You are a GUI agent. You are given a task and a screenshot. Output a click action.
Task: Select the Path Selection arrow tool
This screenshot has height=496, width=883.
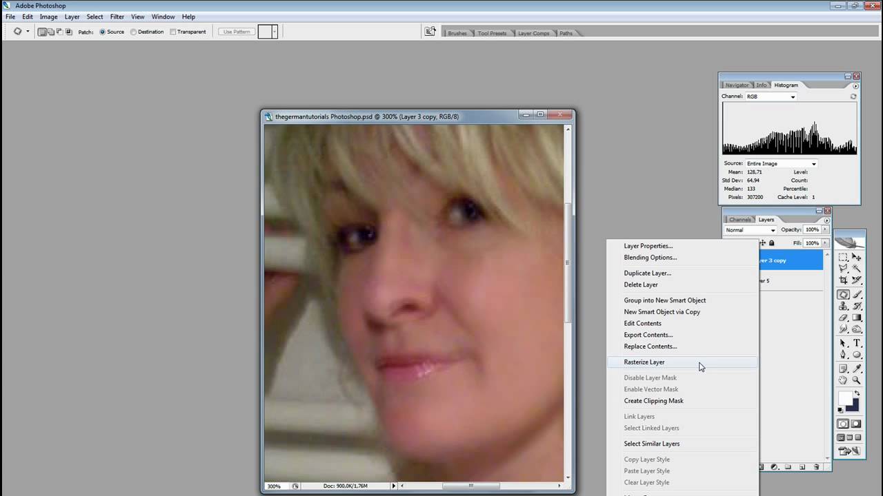(x=842, y=343)
